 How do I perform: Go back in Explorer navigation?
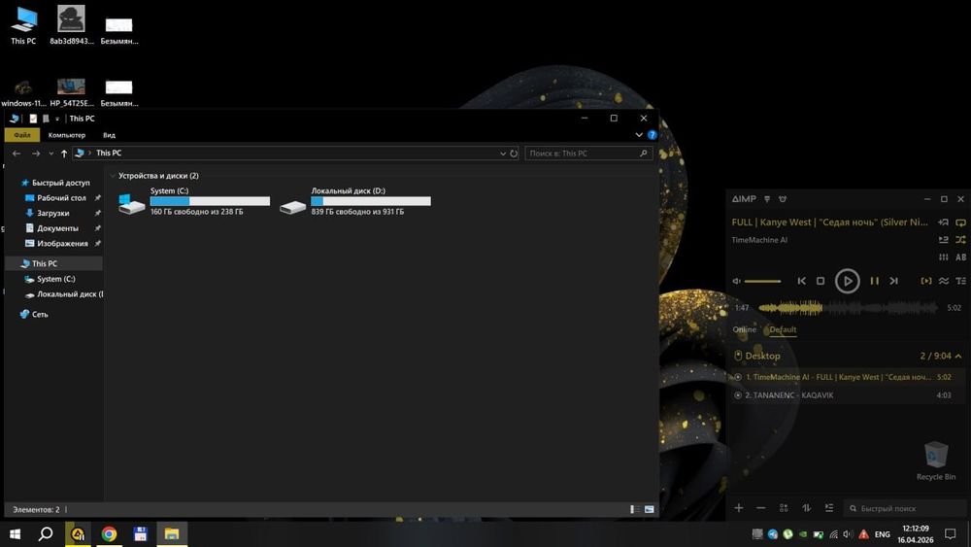(17, 154)
